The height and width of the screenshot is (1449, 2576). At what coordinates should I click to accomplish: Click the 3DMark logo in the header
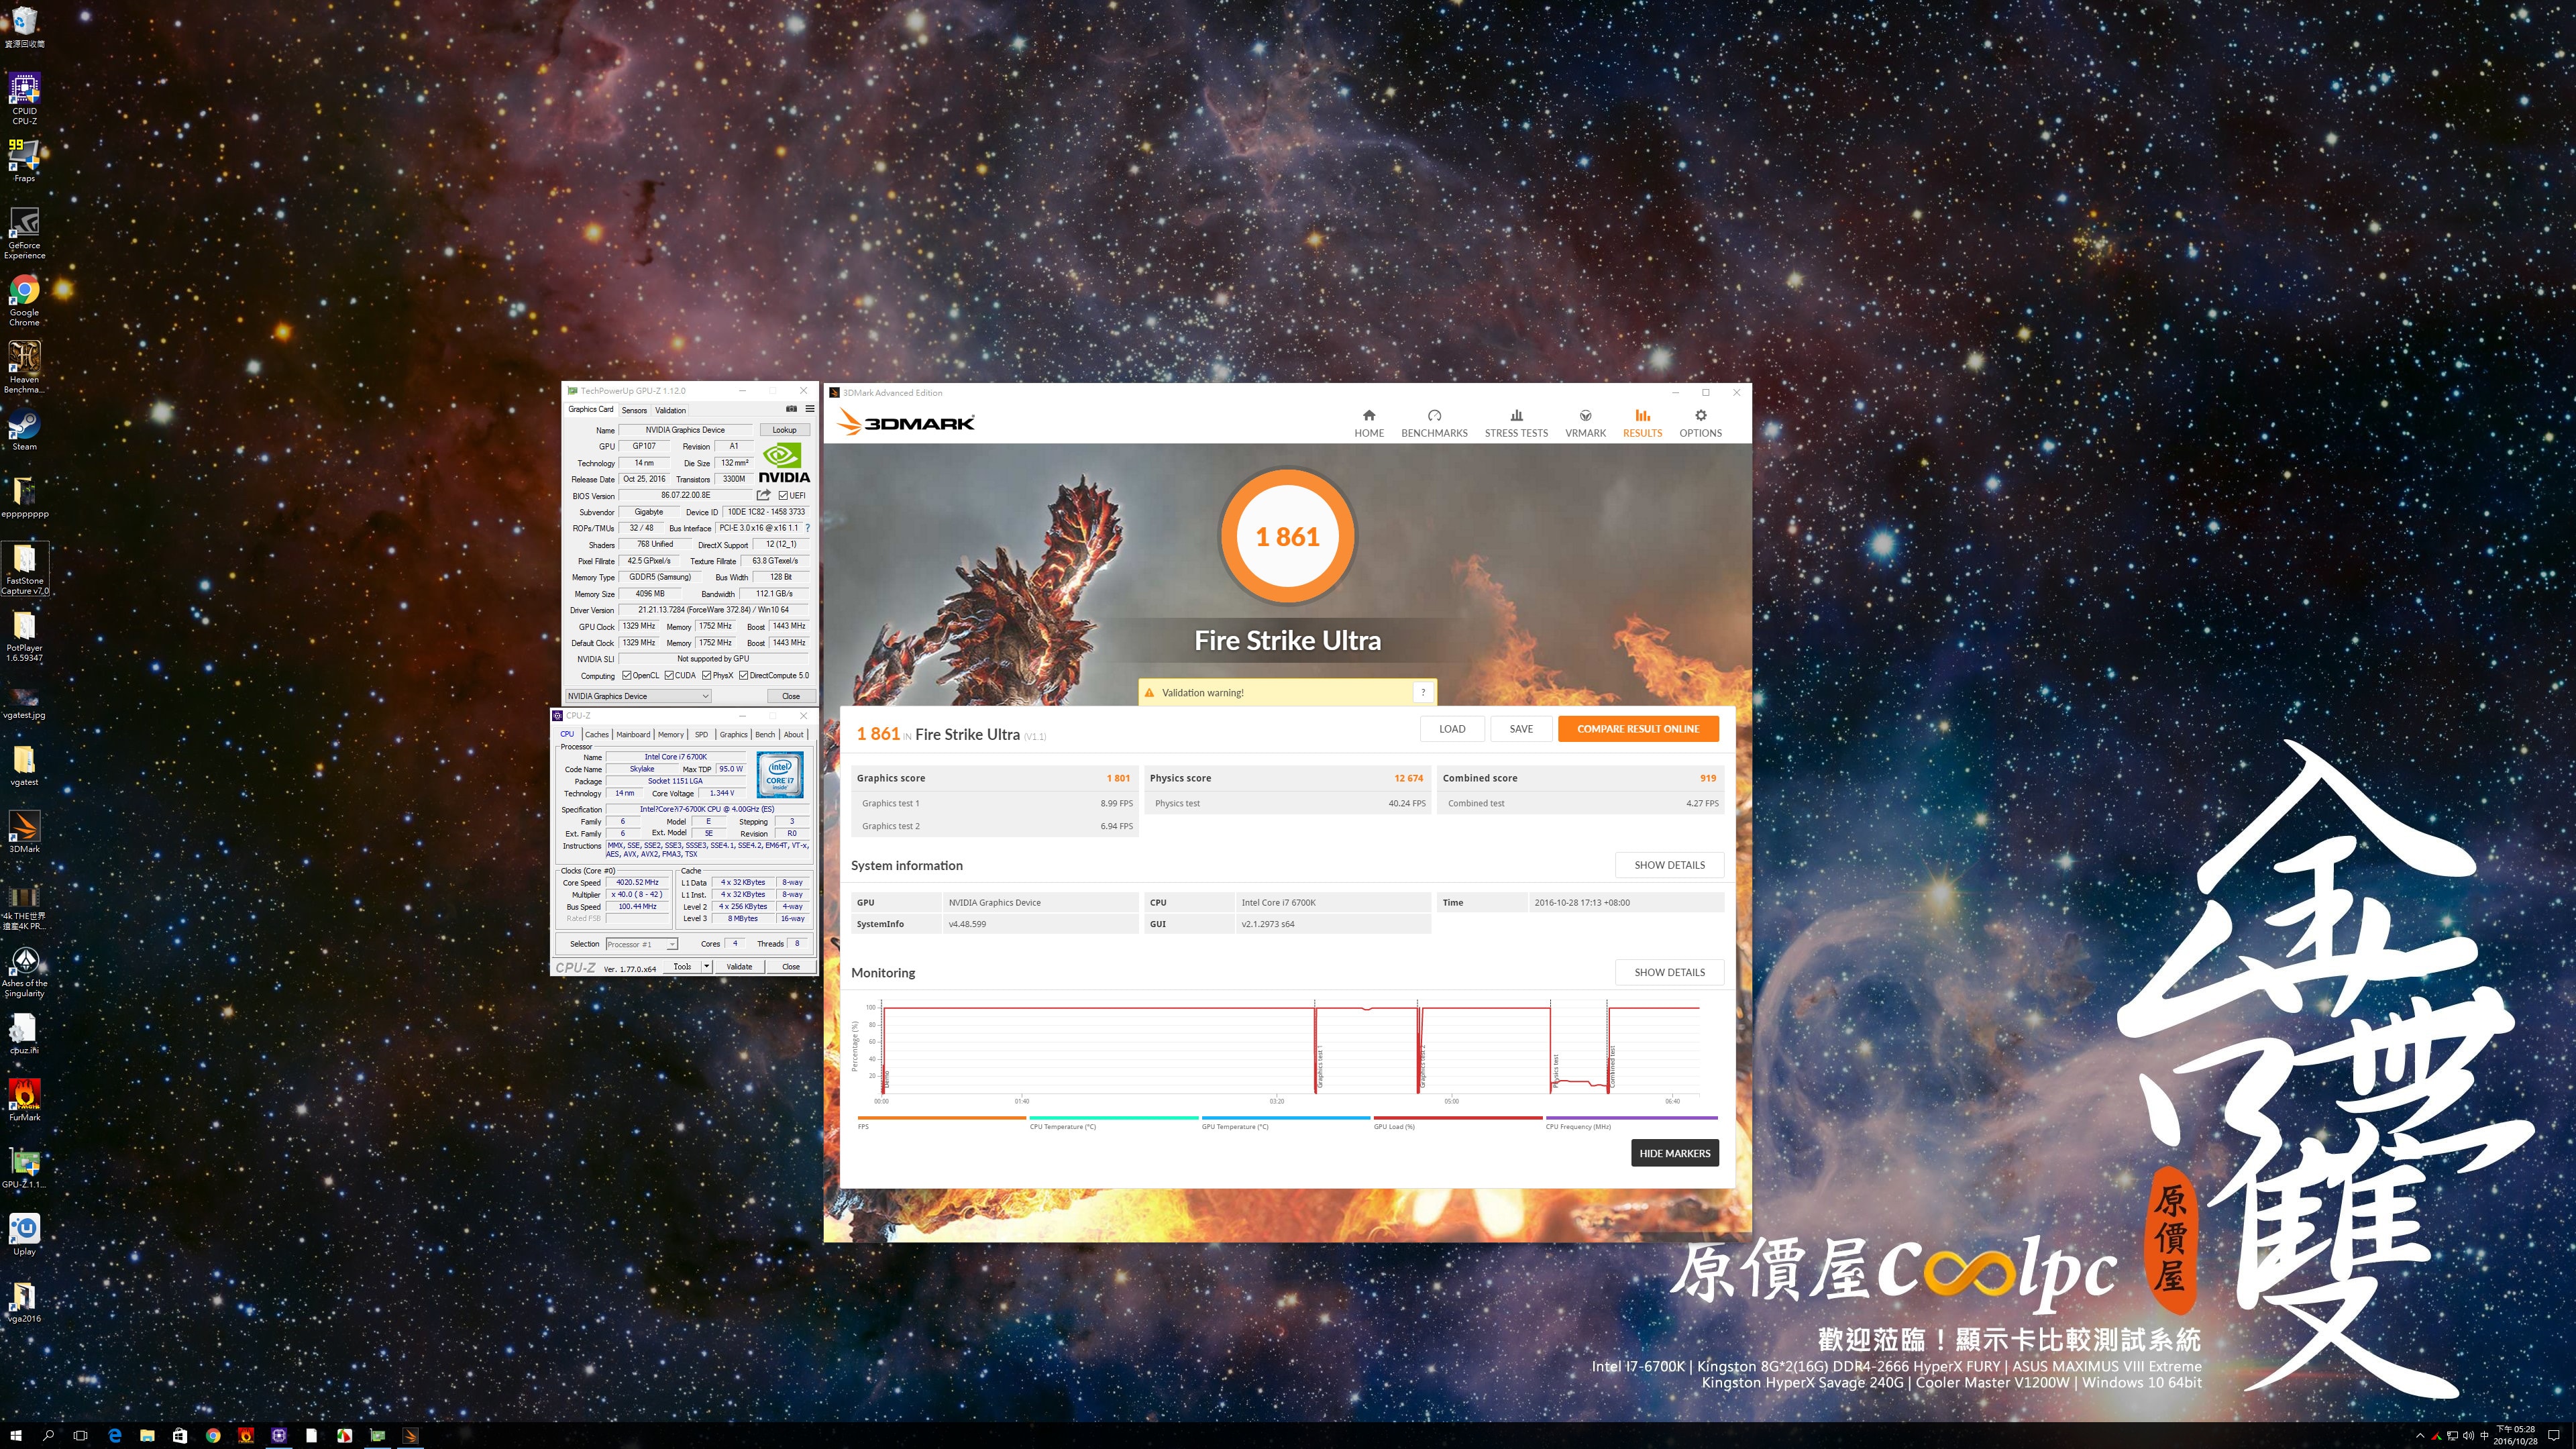[906, 423]
